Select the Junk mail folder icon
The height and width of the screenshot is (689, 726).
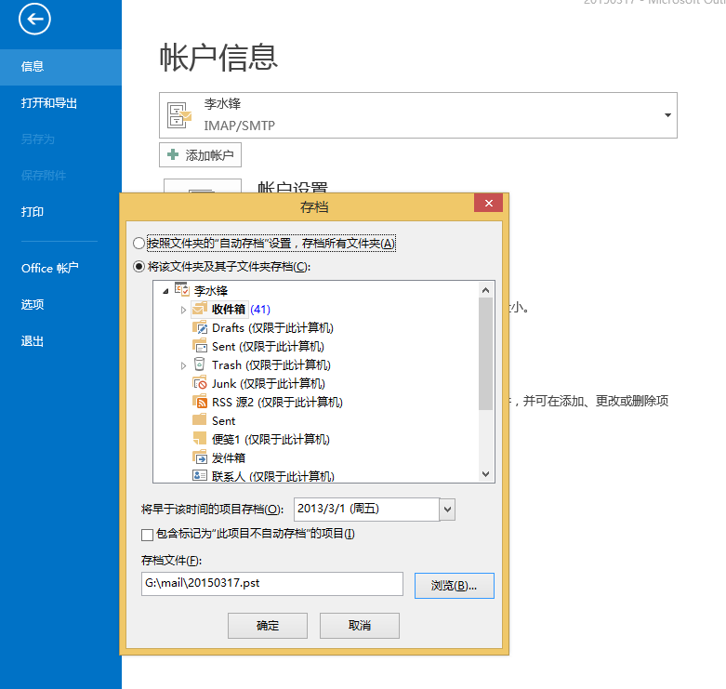pyautogui.click(x=200, y=383)
